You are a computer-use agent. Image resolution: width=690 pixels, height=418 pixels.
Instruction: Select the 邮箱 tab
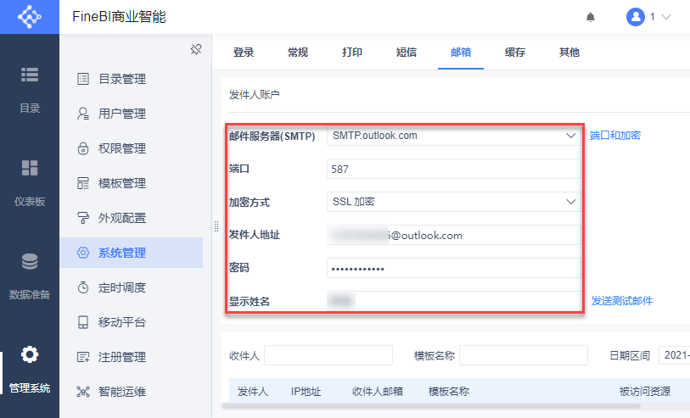pyautogui.click(x=461, y=53)
